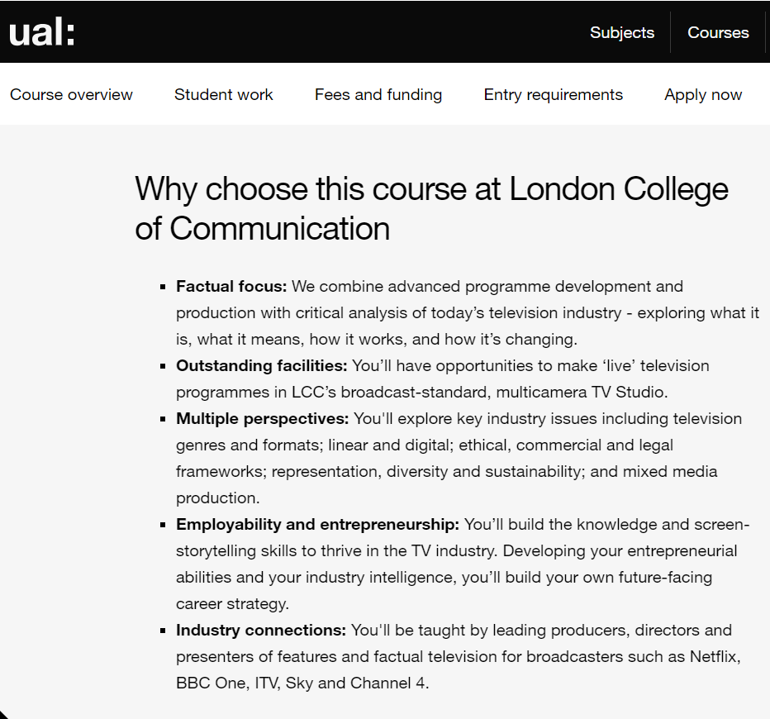Click the ual: logo
Viewport: 770px width, 719px height.
42,32
